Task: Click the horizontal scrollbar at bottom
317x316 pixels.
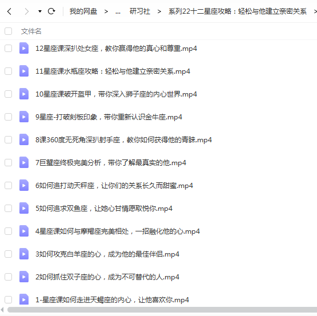Action: (162, 310)
